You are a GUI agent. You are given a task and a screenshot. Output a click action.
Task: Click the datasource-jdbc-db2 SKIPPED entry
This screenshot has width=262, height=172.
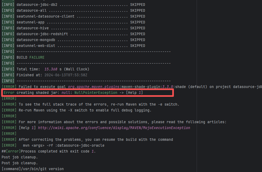coord(80,5)
